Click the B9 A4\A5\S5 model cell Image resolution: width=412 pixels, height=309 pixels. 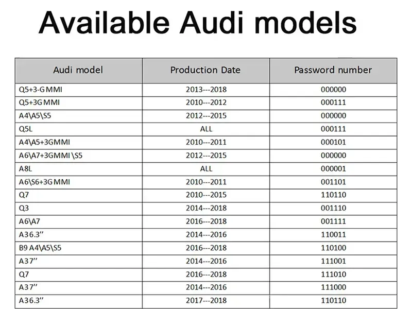[x=79, y=248]
